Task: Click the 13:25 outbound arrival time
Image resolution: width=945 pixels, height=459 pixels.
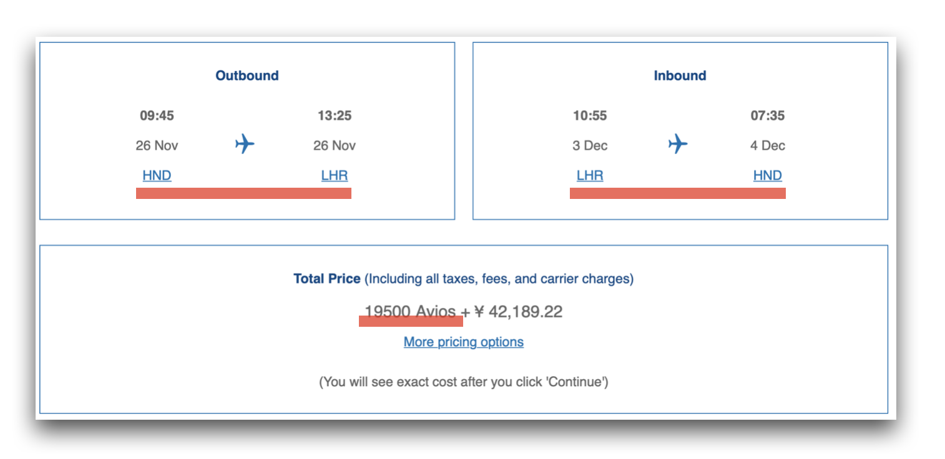Action: tap(335, 115)
